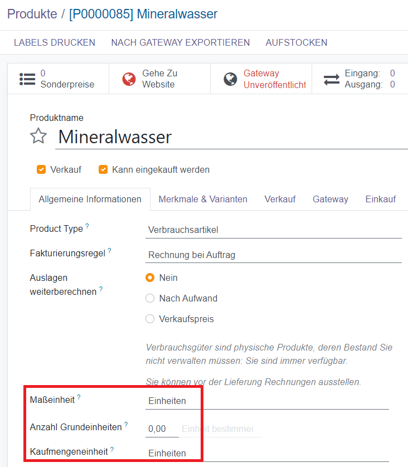Screen dimensions: 408x467
Task: Click the Labels Drucken button
Action: [55, 42]
